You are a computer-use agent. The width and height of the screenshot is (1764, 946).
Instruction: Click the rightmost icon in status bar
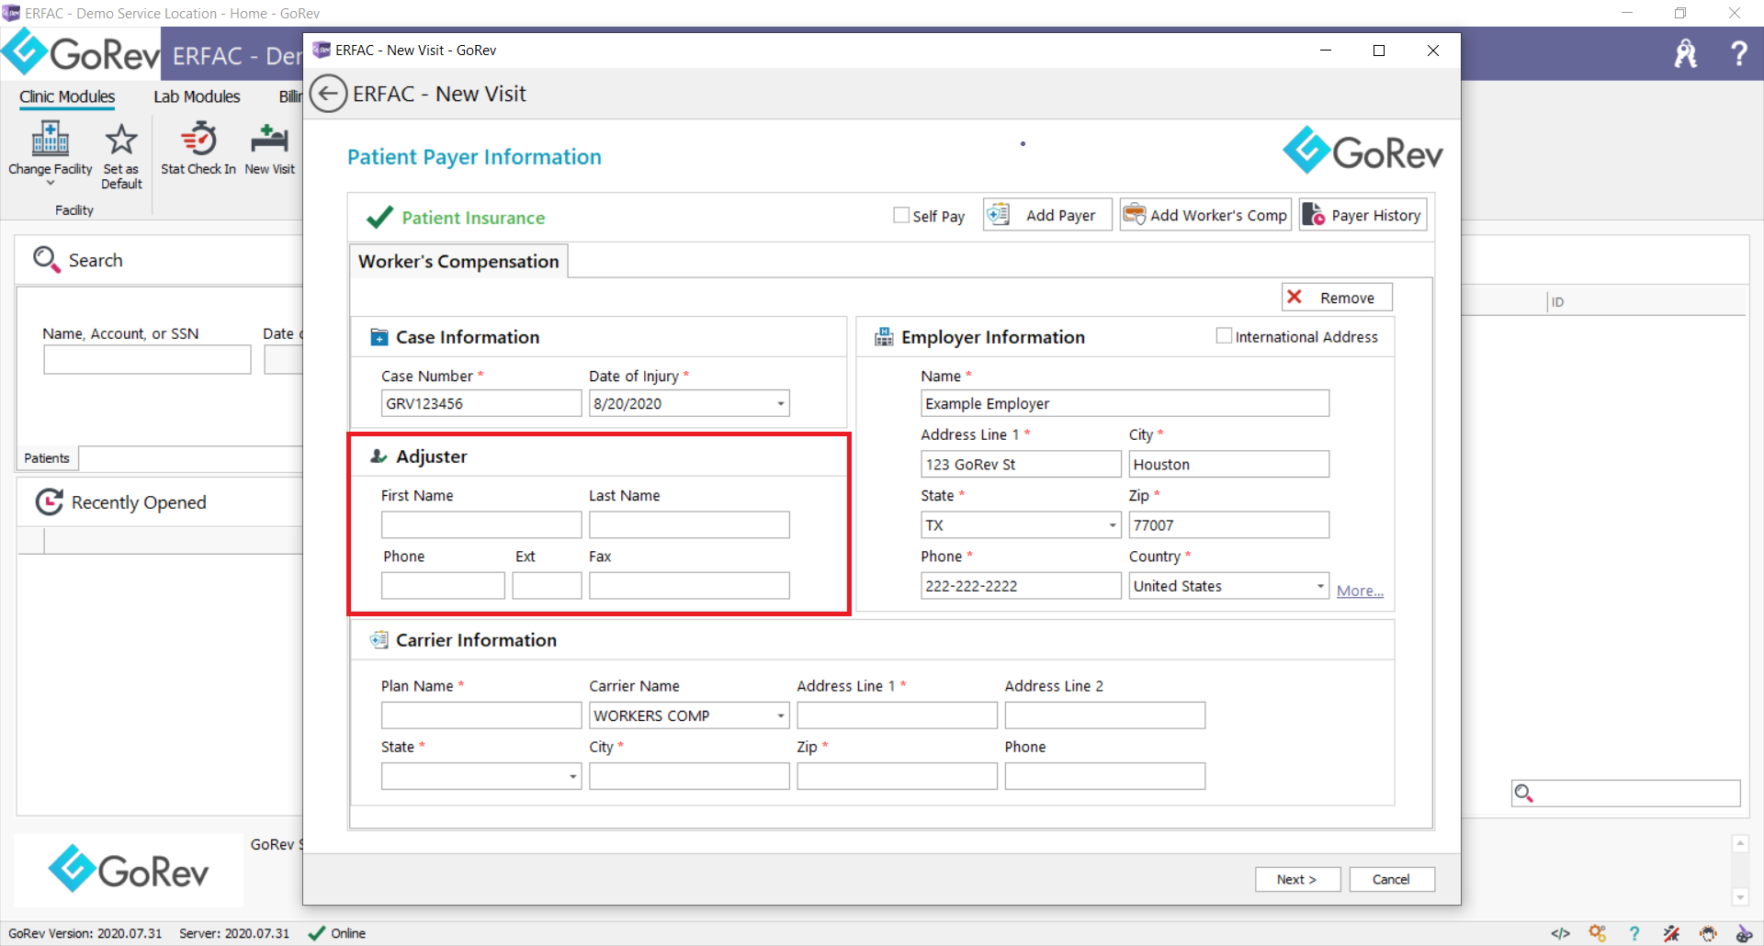click(x=1744, y=933)
